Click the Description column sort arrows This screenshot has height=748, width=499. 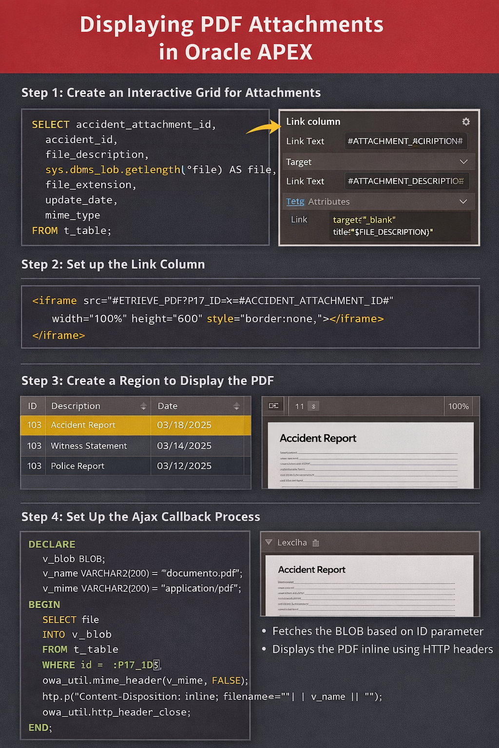[x=143, y=406]
